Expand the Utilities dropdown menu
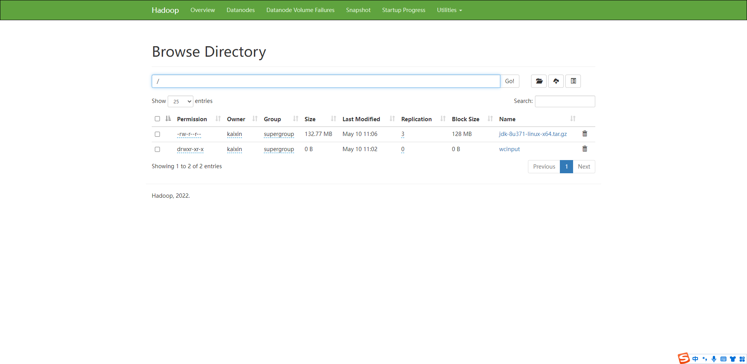Screen dimensions: 747x364 pyautogui.click(x=449, y=10)
